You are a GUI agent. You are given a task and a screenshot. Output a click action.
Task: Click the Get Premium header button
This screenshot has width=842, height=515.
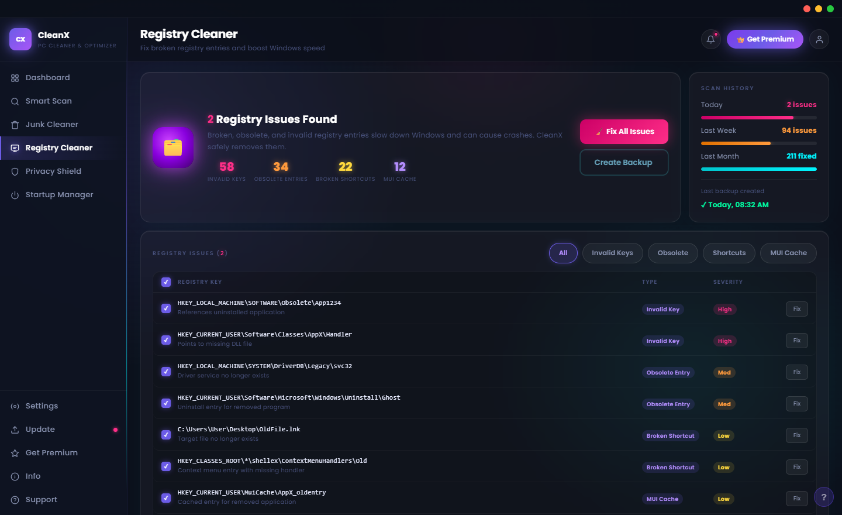pos(765,39)
